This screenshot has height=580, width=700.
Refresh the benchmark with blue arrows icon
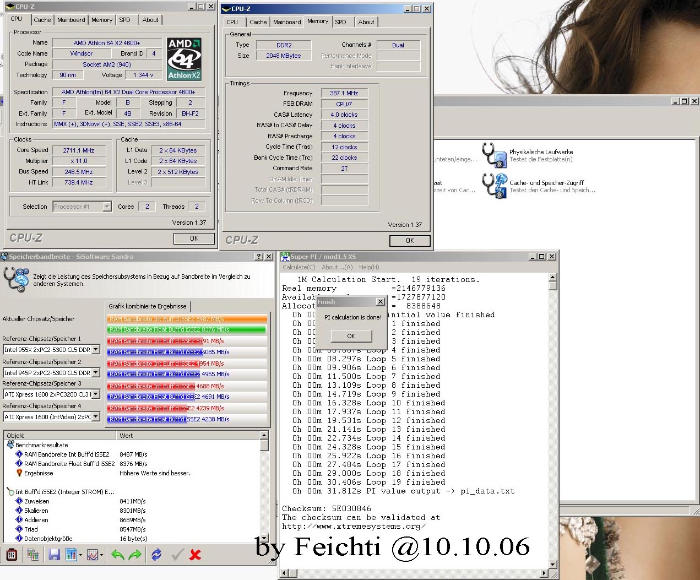156,555
